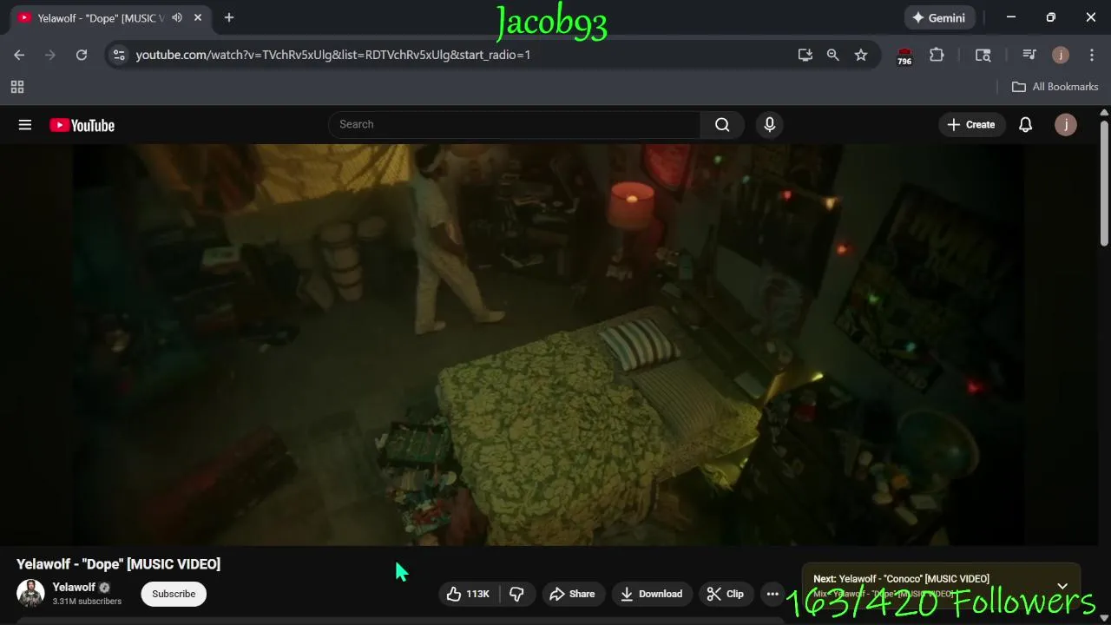Screen dimensions: 1111x625
Task: Open the apps grid in bookmarks bar
Action: point(17,87)
